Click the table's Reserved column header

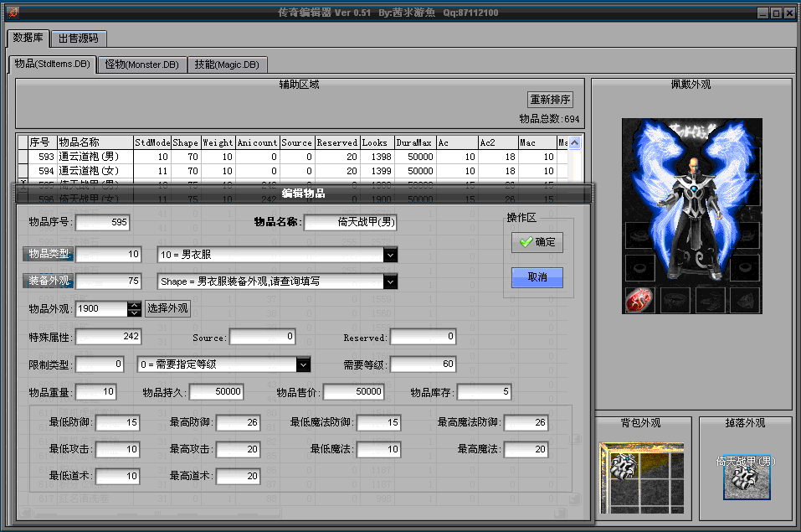[x=337, y=142]
